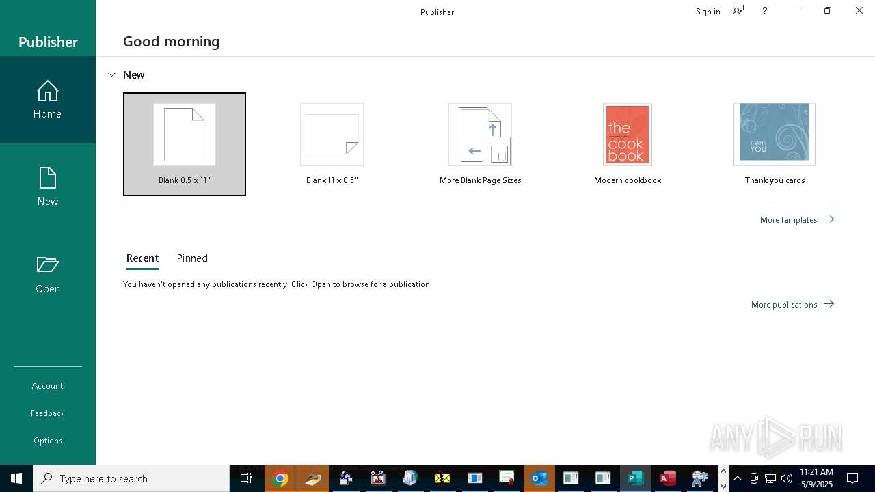
Task: Click the taskbar clock showing 11:21 AM
Action: (816, 478)
